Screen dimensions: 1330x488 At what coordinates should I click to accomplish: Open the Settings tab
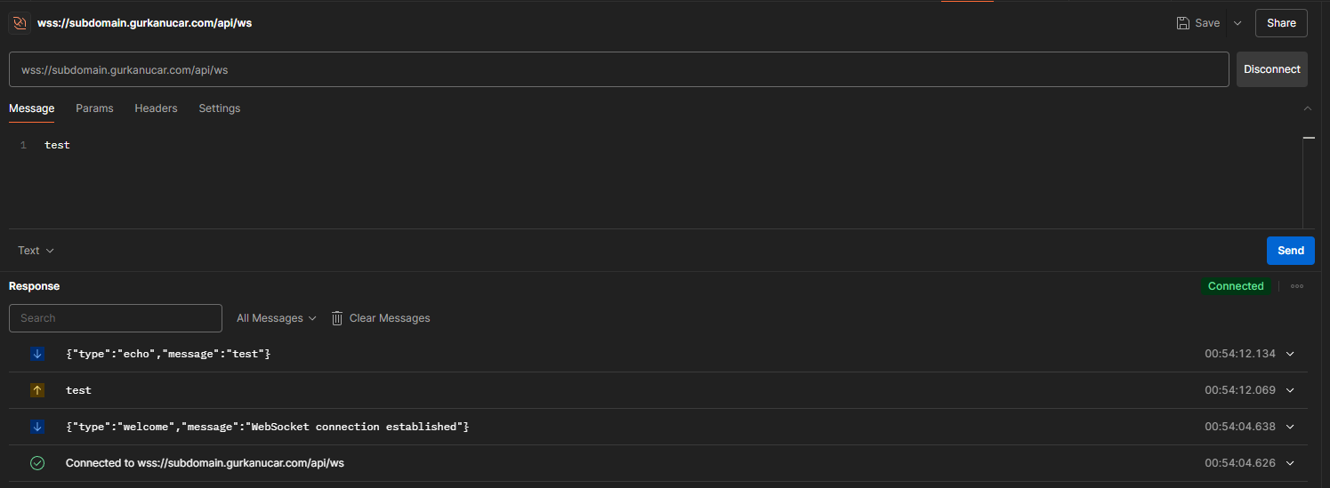point(220,108)
